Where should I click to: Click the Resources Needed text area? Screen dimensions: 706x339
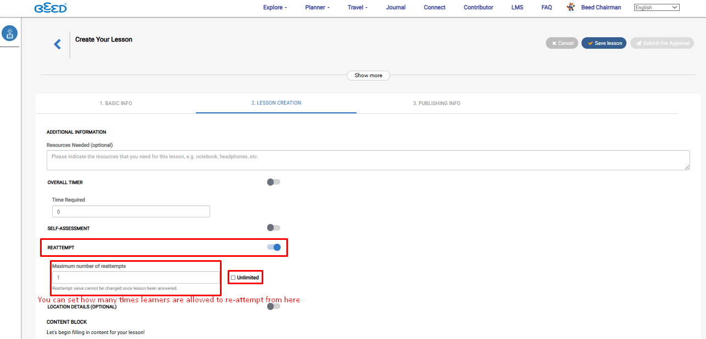[x=368, y=160]
